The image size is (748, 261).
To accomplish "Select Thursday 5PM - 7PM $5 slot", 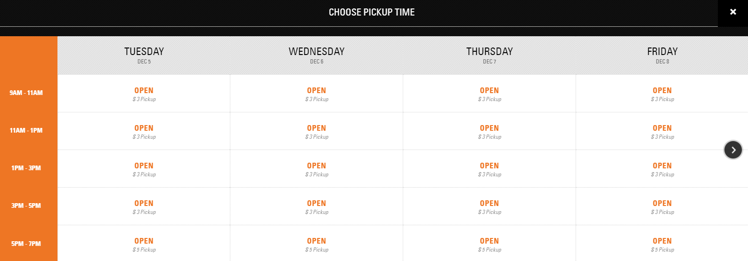I will click(489, 244).
